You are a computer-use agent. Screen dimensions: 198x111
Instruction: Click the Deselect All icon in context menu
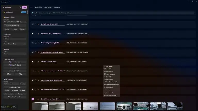(x=105, y=77)
